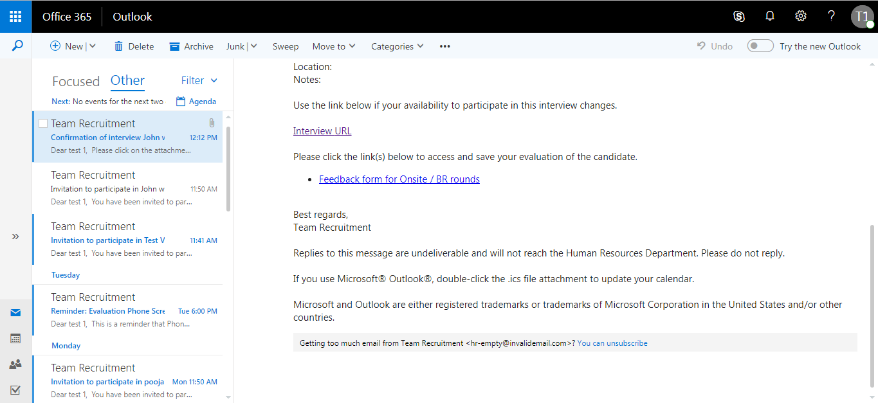
Task: Click the Monday group header
Action: (66, 346)
